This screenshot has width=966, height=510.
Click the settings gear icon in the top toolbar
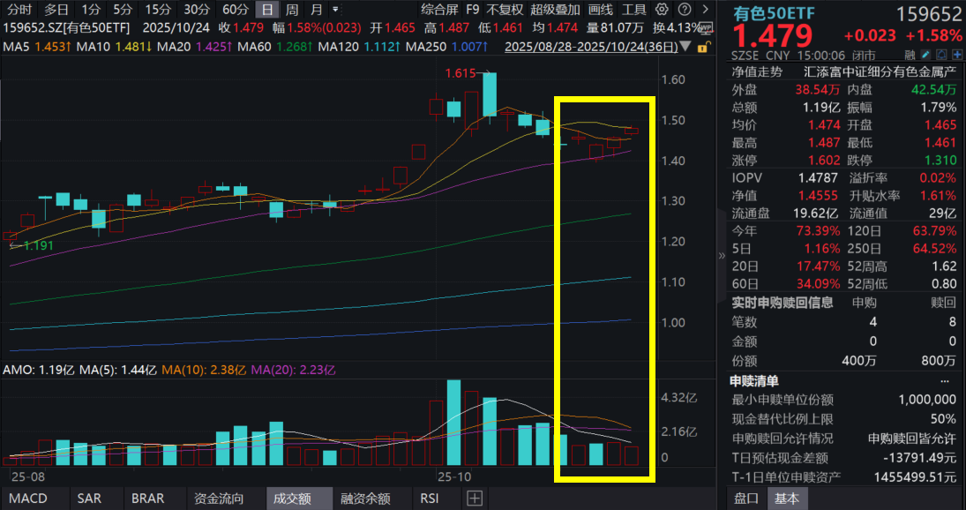point(661,11)
